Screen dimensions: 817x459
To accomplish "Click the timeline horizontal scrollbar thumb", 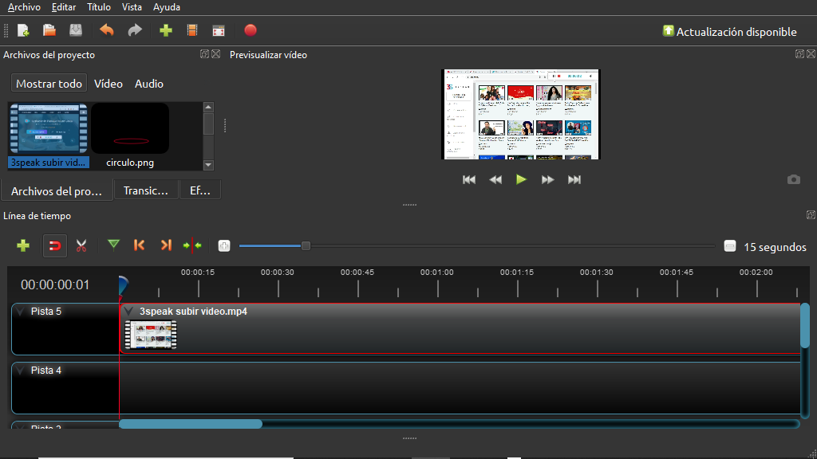I will (x=191, y=424).
